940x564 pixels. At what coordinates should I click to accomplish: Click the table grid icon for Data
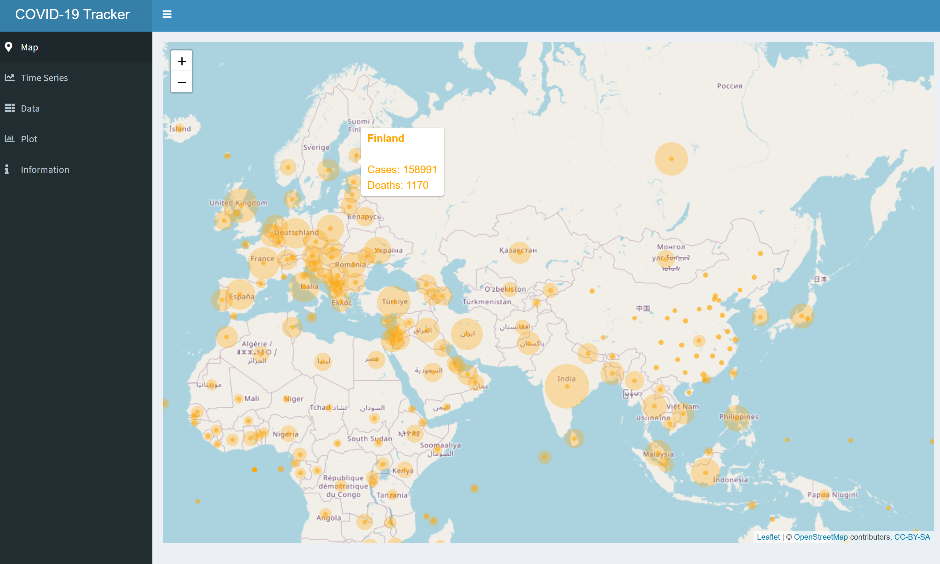tap(9, 108)
